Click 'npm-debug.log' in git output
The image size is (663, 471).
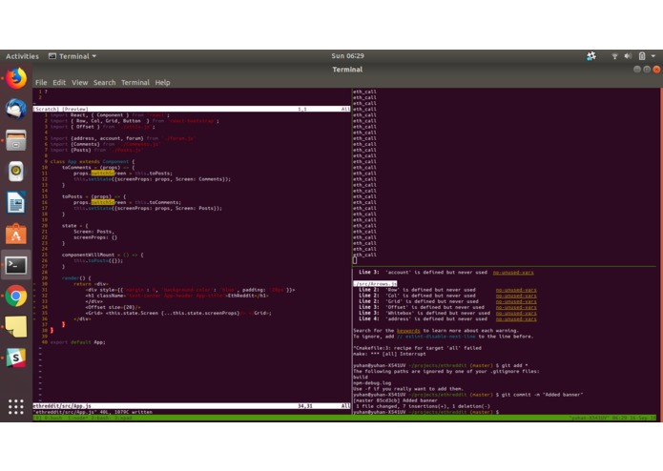tap(372, 383)
